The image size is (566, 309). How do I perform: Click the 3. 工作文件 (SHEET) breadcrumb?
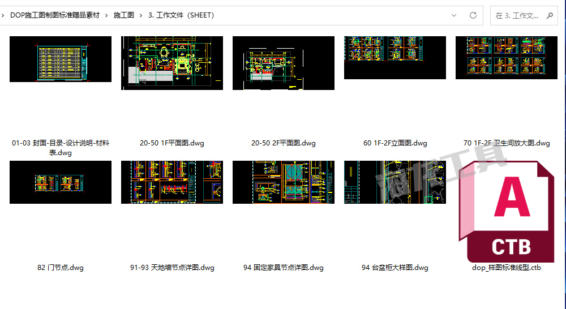pyautogui.click(x=181, y=15)
